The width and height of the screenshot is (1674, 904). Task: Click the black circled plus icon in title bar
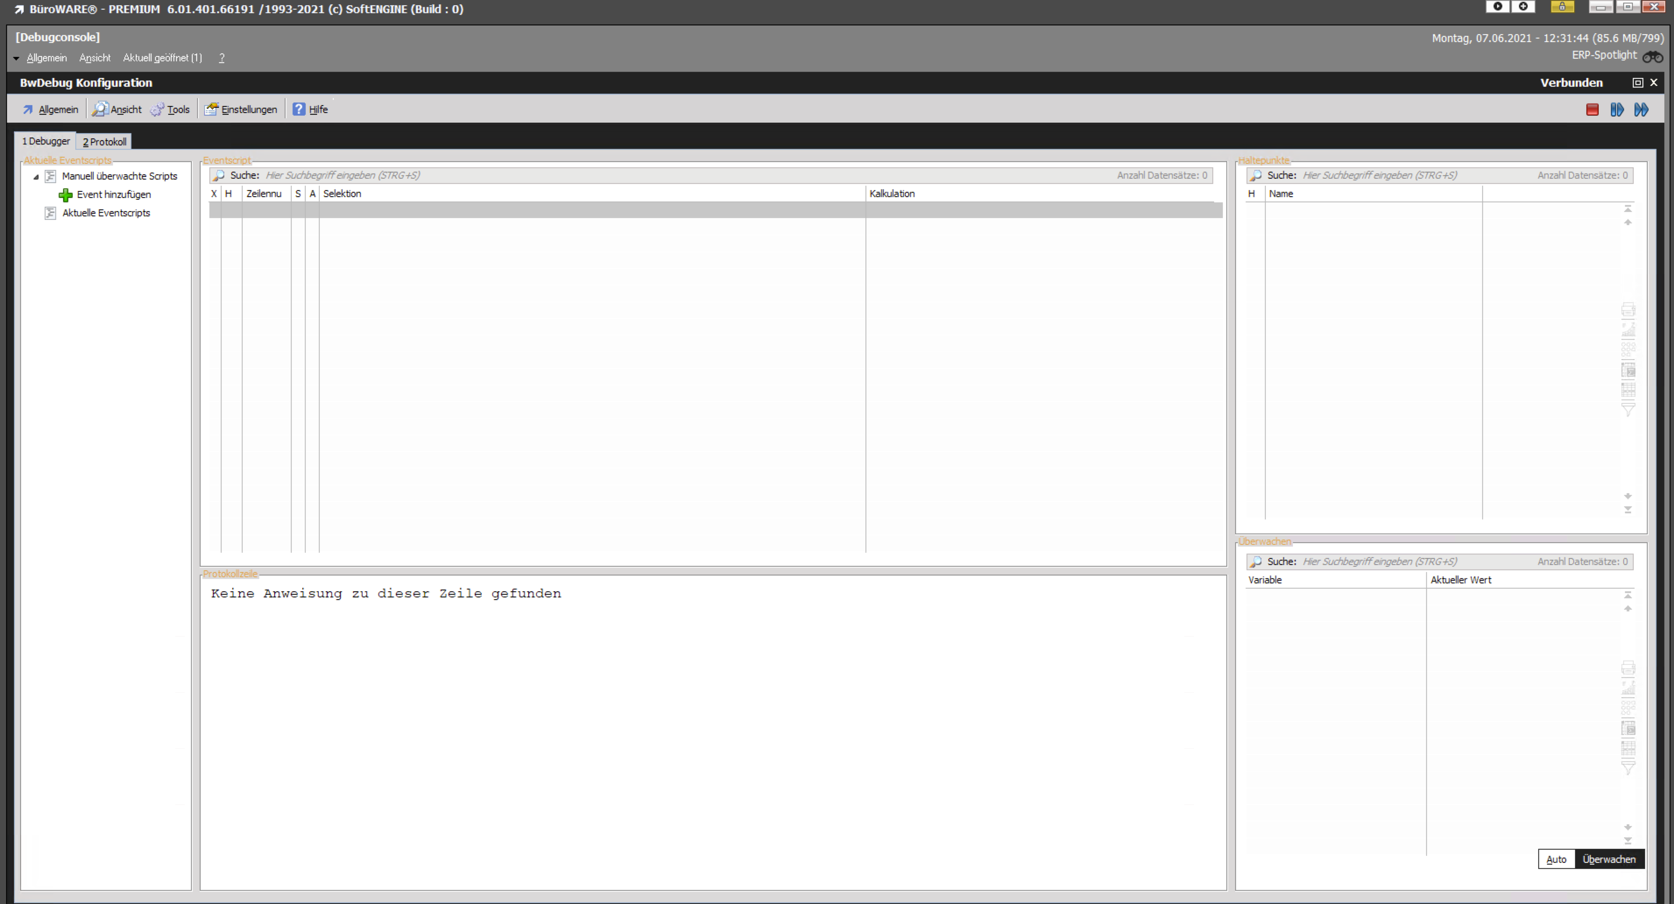click(x=1522, y=7)
